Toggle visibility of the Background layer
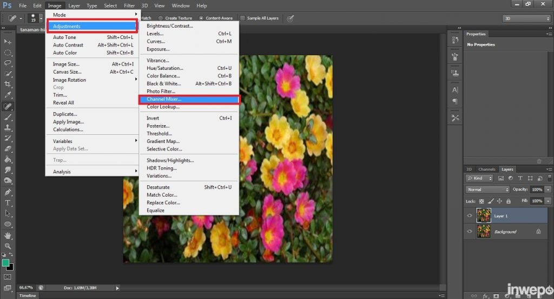 470,231
